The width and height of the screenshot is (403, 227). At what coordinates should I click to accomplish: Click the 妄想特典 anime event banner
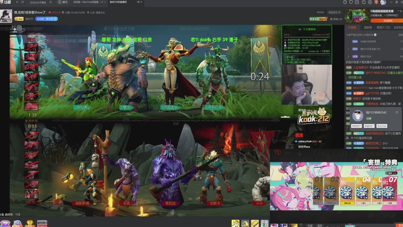tap(336, 186)
